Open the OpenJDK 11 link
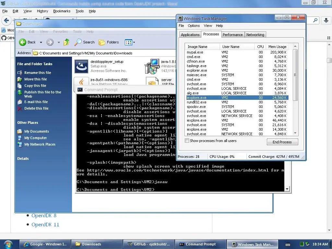 45,225
